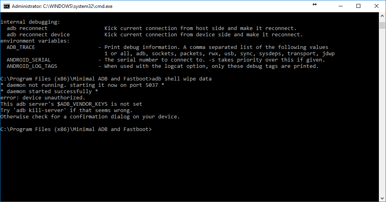The image size is (386, 202).
Task: Maximize the cmd.exe window
Action: pos(358,6)
